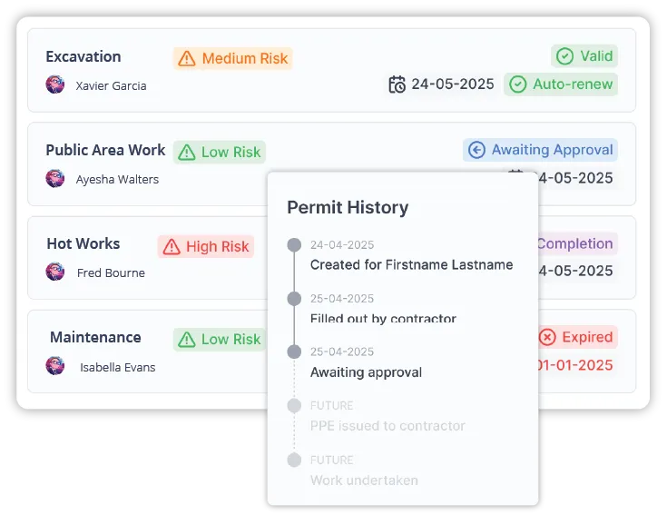Screen dimensions: 667x515
Task: Click the name Isabella Evans
Action: (x=118, y=367)
